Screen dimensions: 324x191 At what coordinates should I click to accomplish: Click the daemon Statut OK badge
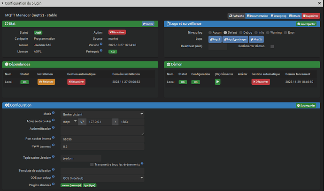tap(183, 82)
